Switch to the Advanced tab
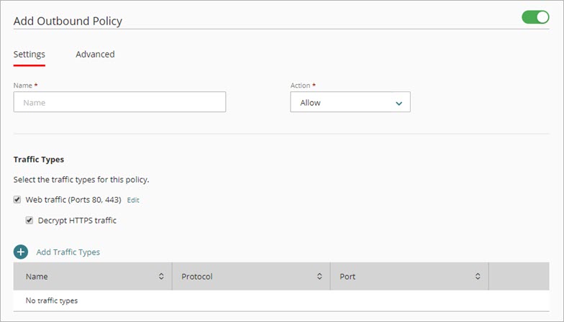Viewport: 564px width, 322px height. (x=95, y=55)
